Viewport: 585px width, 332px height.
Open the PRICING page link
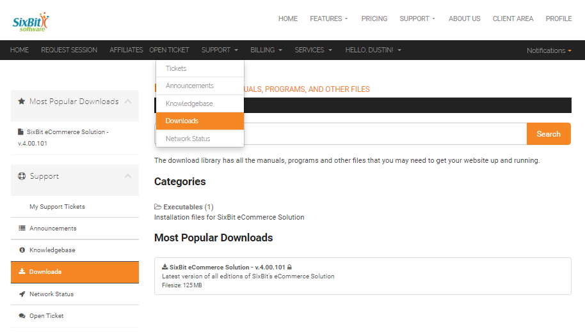click(374, 19)
